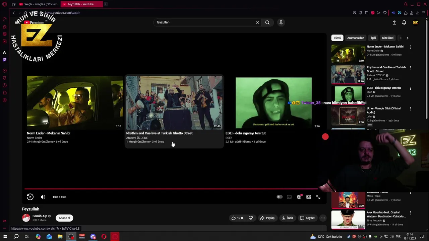Open the snapshot capture tool icon

[367, 13]
